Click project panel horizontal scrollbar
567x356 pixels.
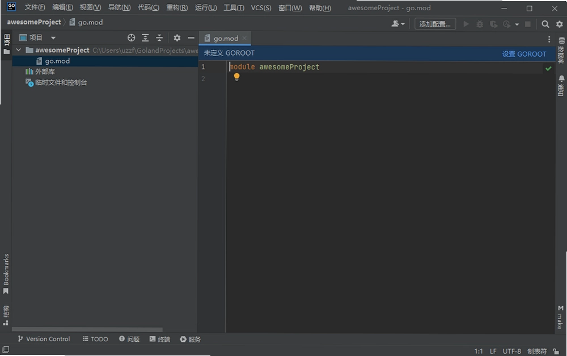[x=87, y=329]
